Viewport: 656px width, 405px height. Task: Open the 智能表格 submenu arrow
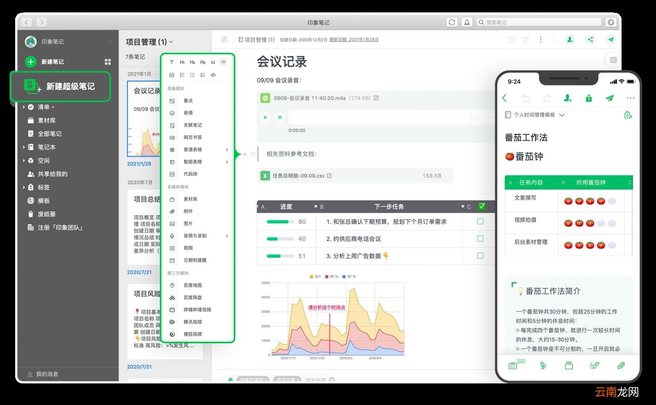227,162
